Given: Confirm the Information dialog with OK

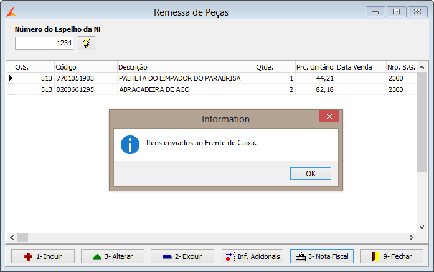Looking at the screenshot, I should pos(310,174).
